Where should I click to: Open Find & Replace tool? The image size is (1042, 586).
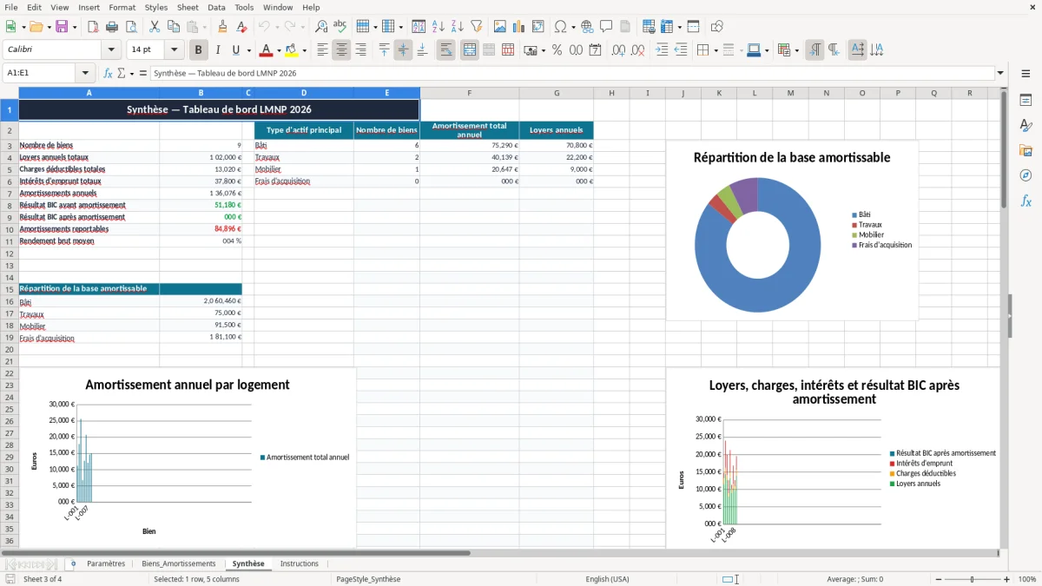tap(321, 27)
